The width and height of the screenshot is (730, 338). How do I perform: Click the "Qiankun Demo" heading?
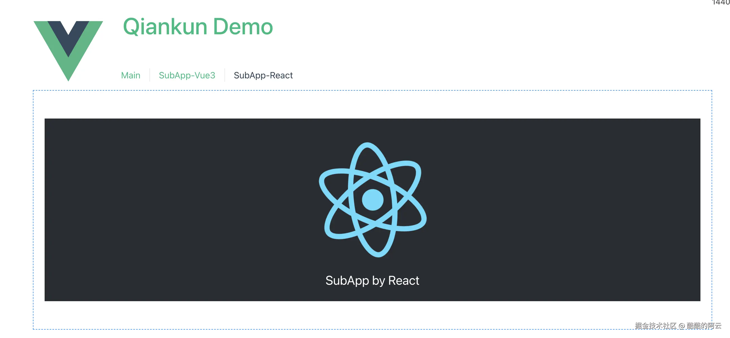(x=198, y=26)
